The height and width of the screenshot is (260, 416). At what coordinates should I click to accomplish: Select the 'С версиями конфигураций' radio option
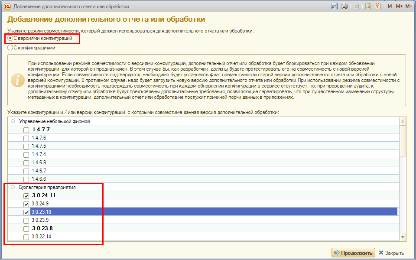click(10, 38)
